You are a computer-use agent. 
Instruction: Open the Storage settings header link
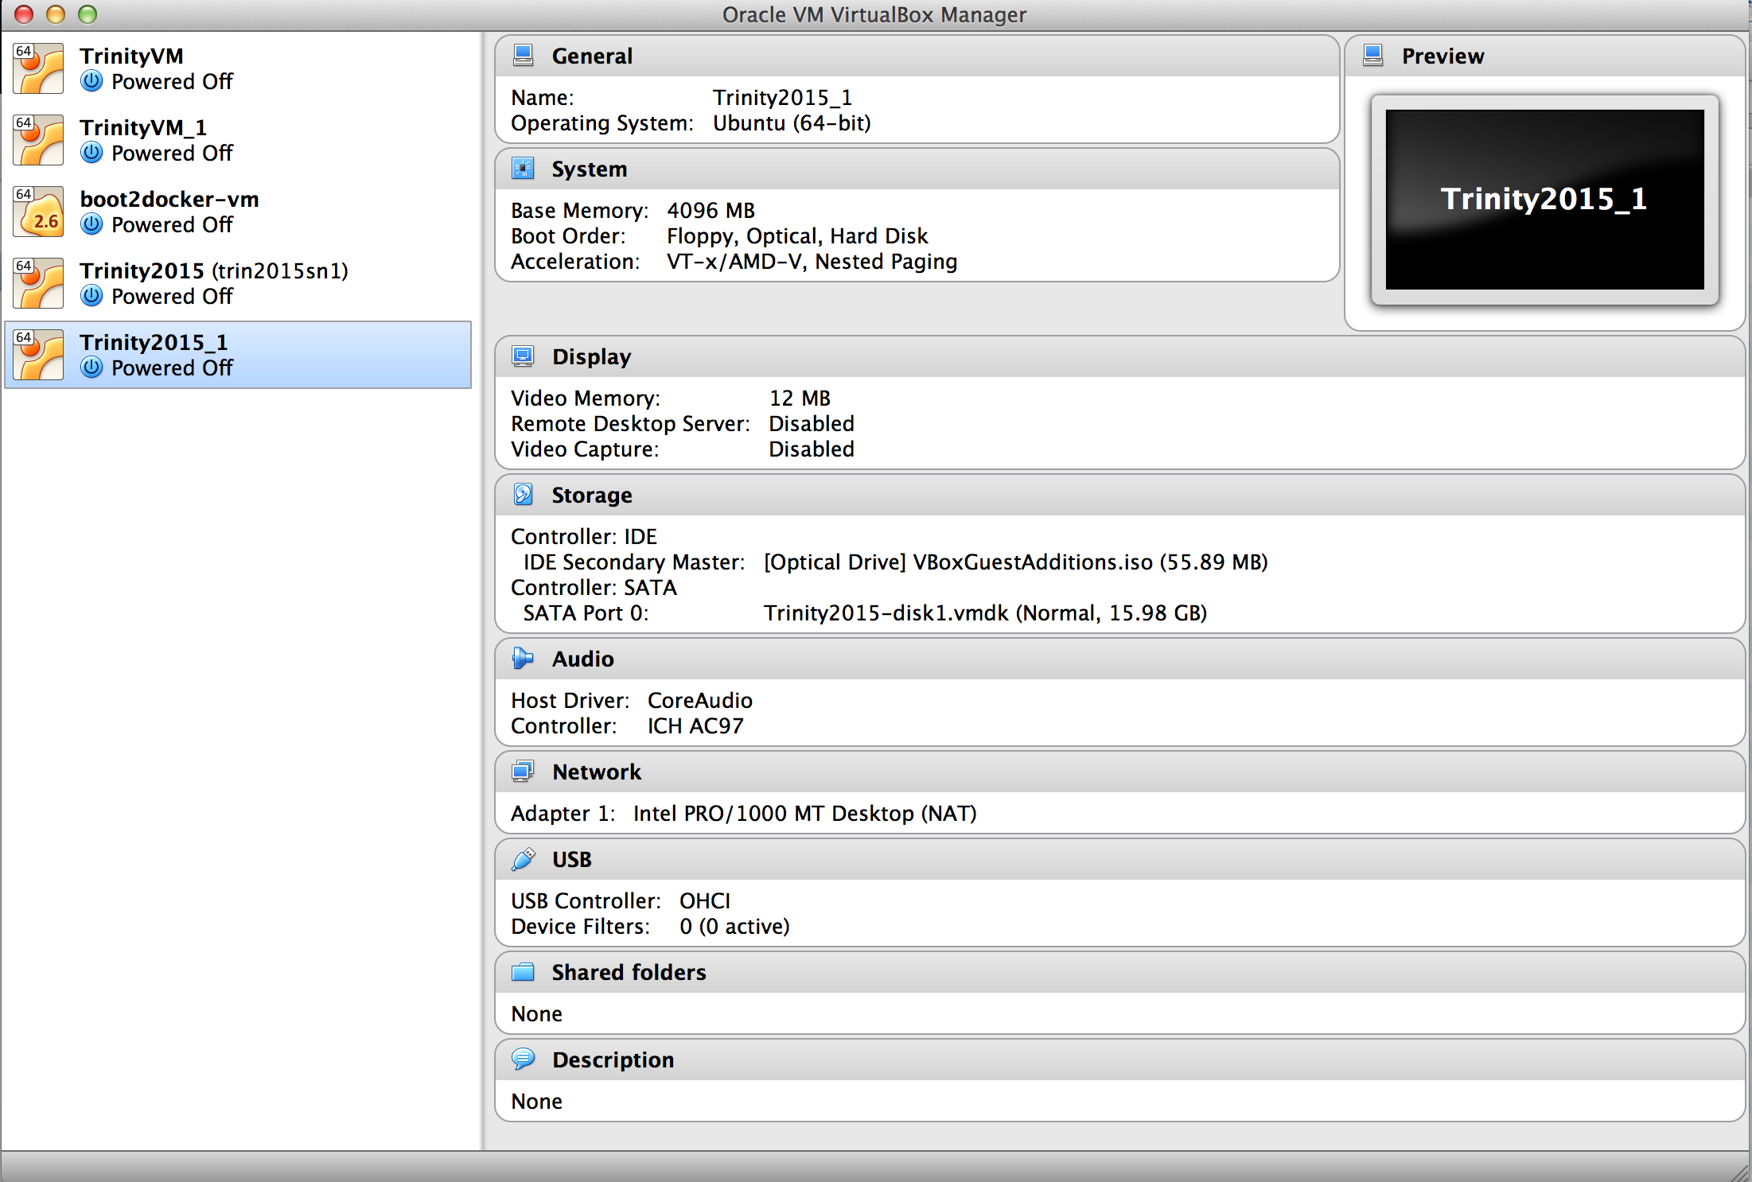592,495
